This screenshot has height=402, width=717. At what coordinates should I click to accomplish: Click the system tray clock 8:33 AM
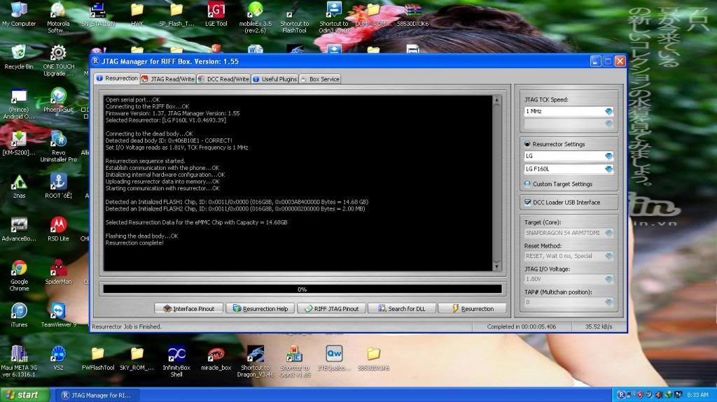click(697, 395)
